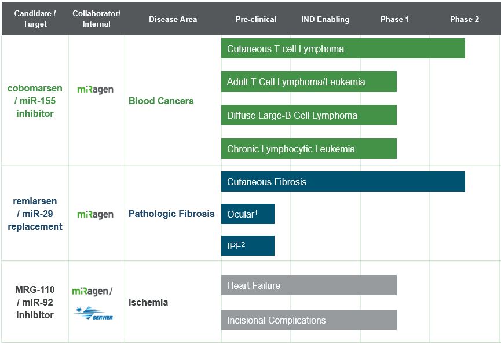Click the IND Enabling column header

point(325,19)
